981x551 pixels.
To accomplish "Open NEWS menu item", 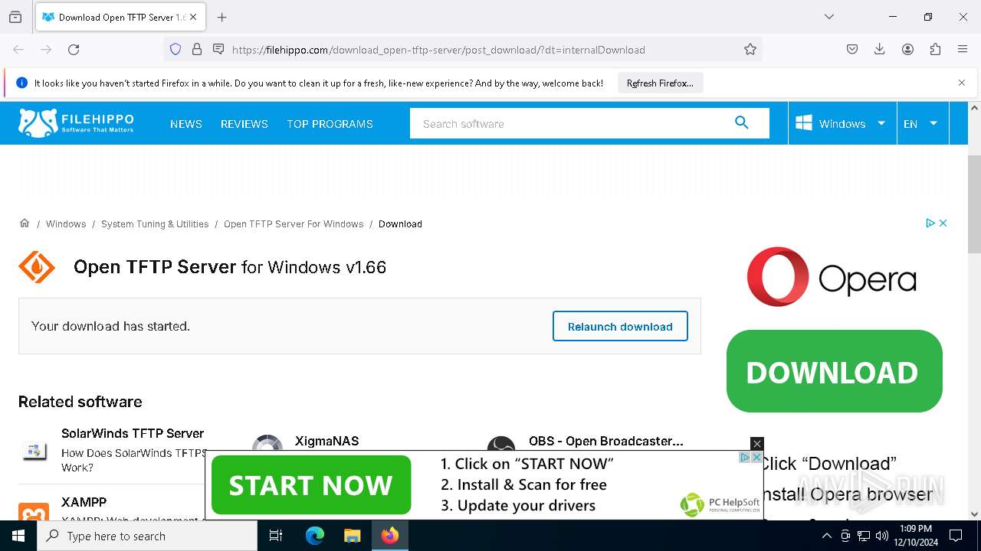I will [186, 124].
